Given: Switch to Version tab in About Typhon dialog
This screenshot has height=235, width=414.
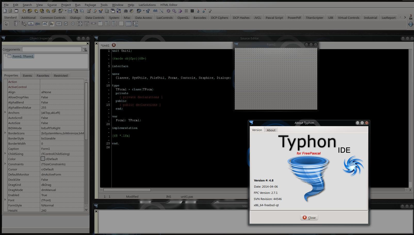Looking at the screenshot, I should click(x=257, y=130).
